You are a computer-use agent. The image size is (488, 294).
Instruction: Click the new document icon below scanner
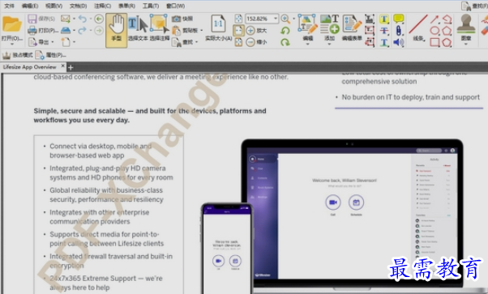pos(66,41)
